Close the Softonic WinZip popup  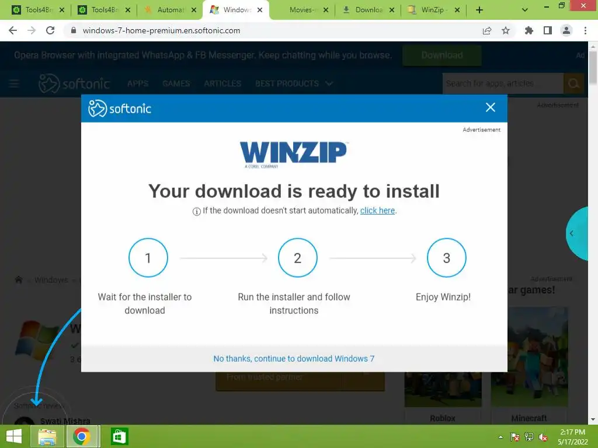point(490,107)
